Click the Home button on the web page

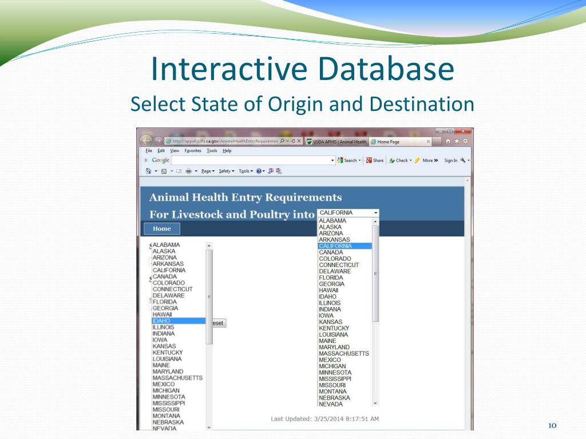click(x=162, y=229)
